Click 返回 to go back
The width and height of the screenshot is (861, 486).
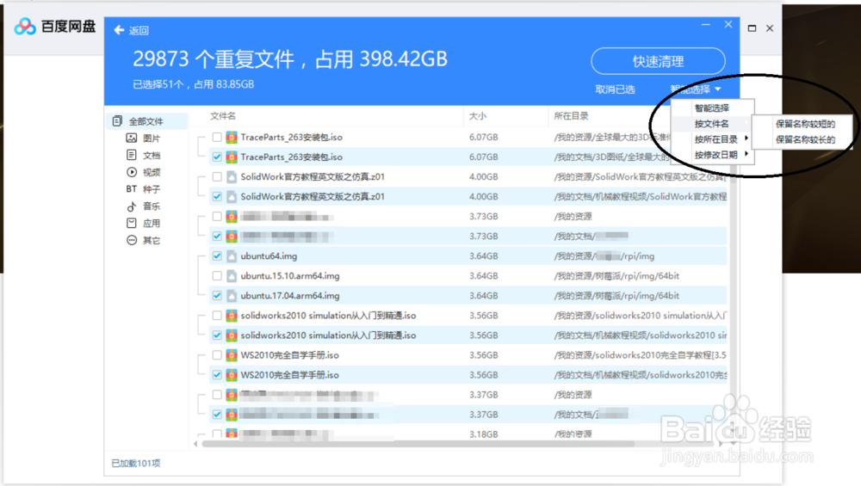pyautogui.click(x=139, y=31)
